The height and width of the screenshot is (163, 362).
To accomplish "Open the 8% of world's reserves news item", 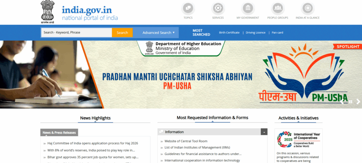I will click(x=91, y=150).
